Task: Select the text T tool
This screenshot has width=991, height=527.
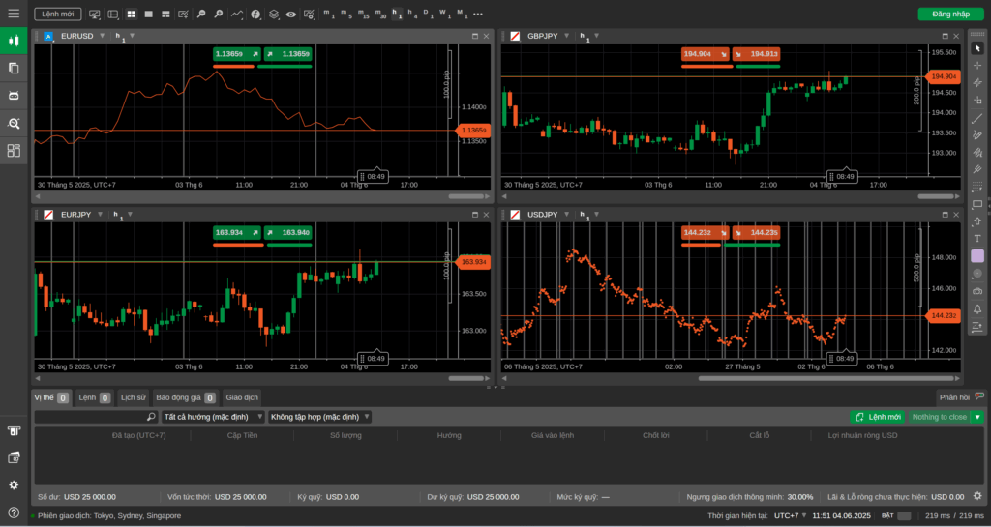Action: click(x=977, y=239)
